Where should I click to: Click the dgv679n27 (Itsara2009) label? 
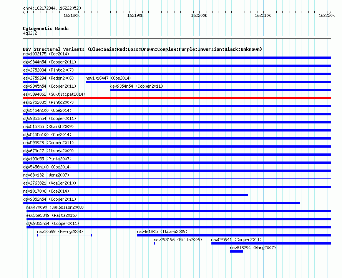tap(48, 151)
